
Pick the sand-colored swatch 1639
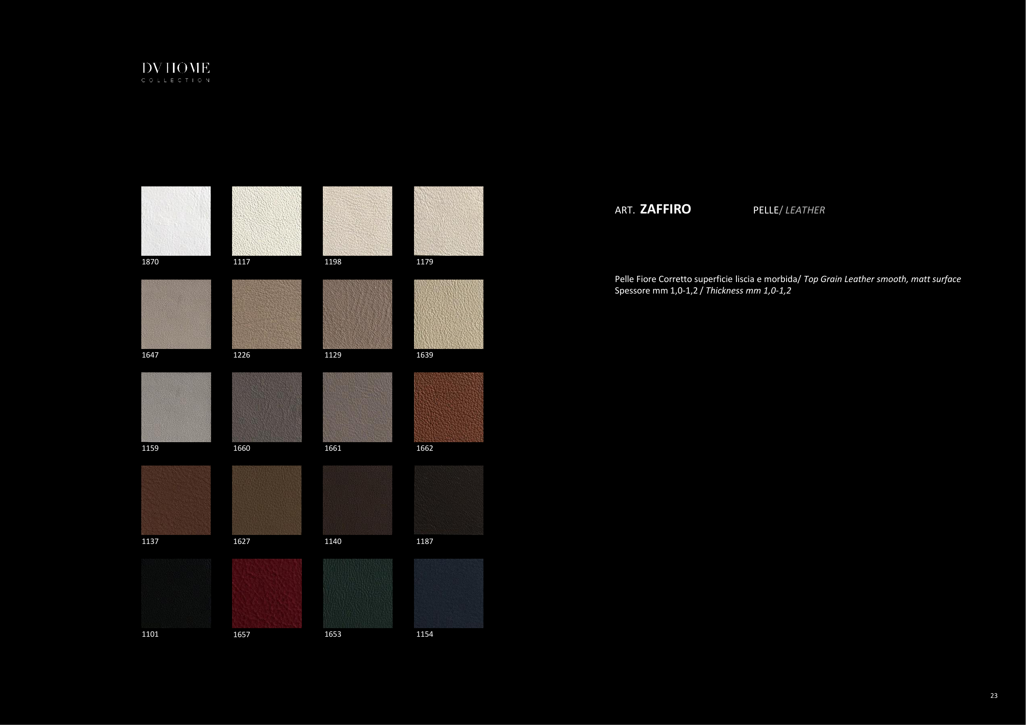click(x=448, y=314)
